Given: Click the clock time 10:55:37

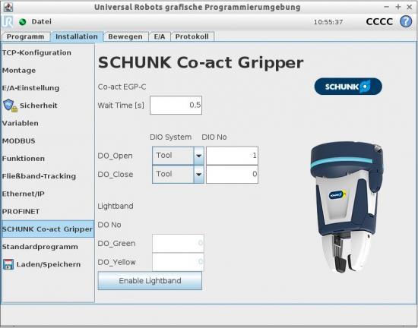Looking at the screenshot, I should [328, 22].
